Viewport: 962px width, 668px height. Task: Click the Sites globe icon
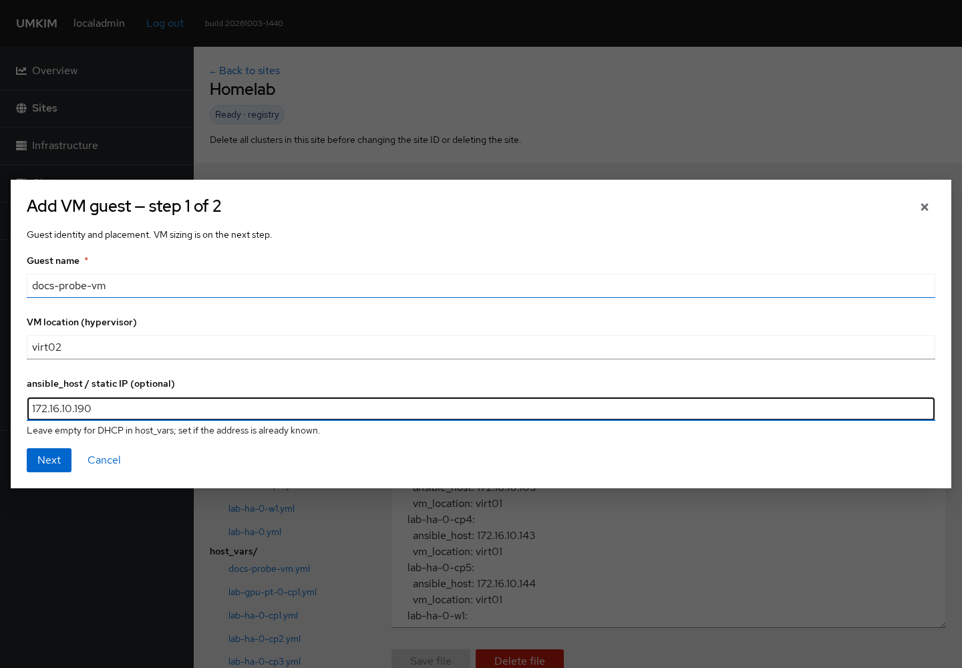click(x=21, y=108)
